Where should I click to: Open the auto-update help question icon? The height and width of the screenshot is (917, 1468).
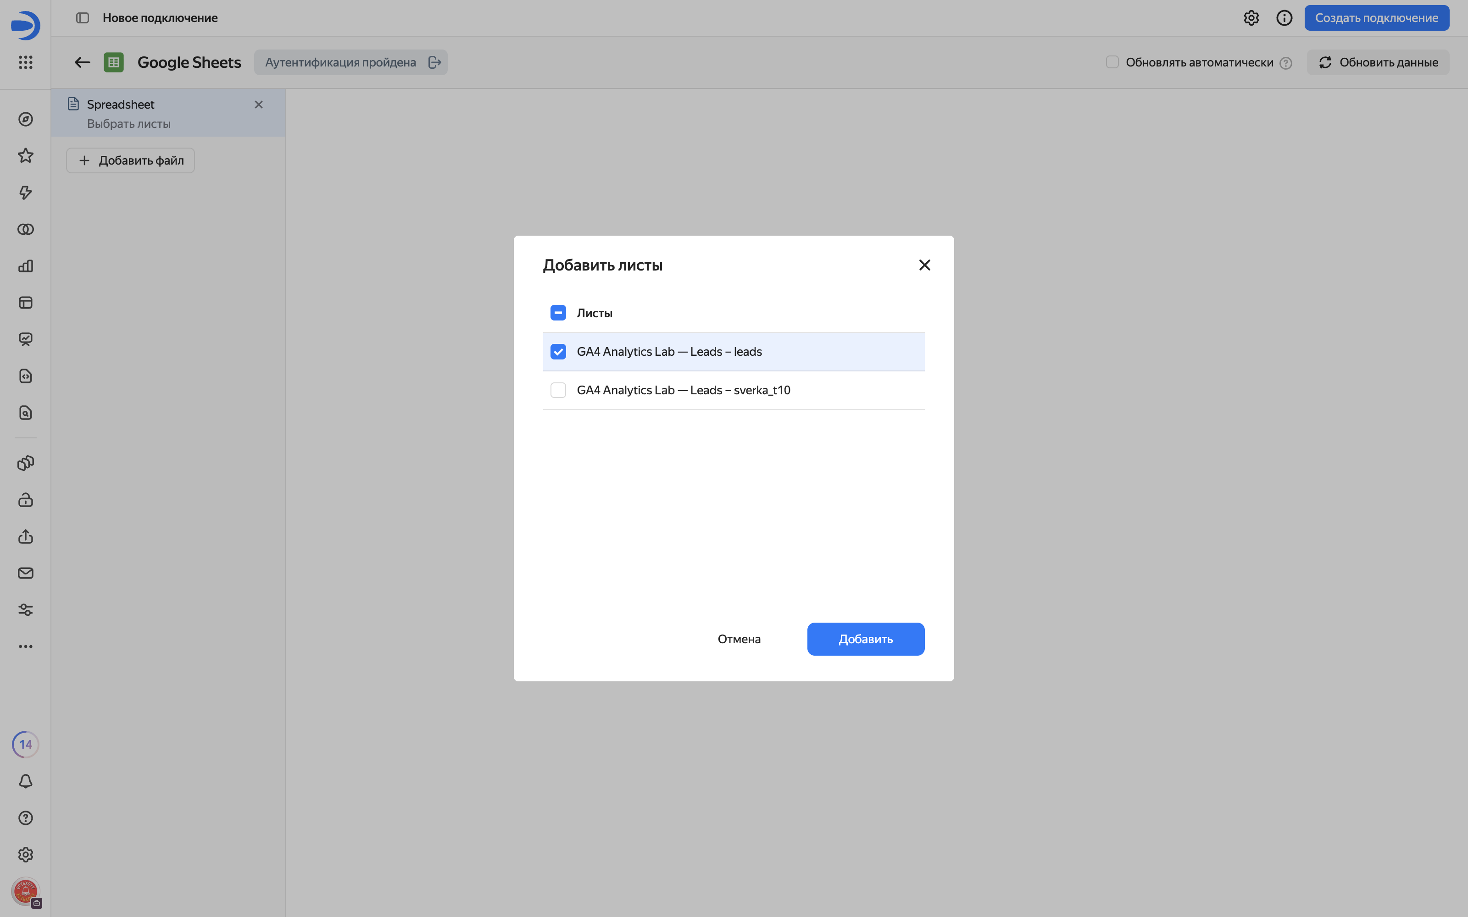tap(1285, 62)
